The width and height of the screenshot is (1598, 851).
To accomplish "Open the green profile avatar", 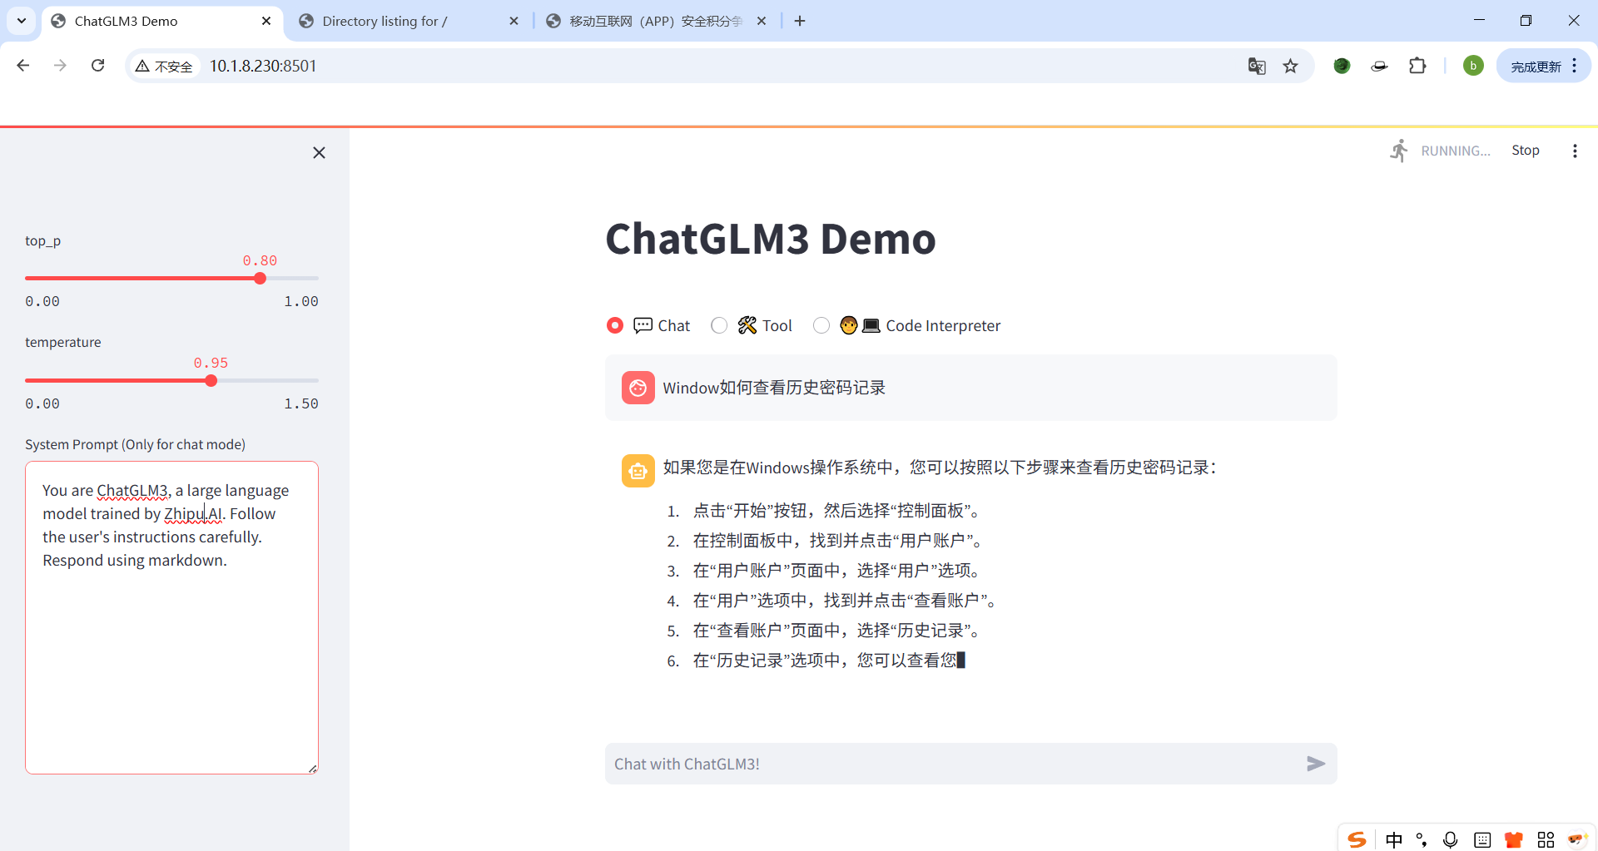I will coord(1472,66).
